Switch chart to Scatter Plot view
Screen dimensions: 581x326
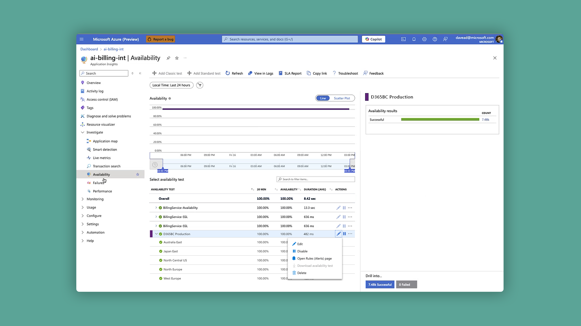click(x=342, y=98)
